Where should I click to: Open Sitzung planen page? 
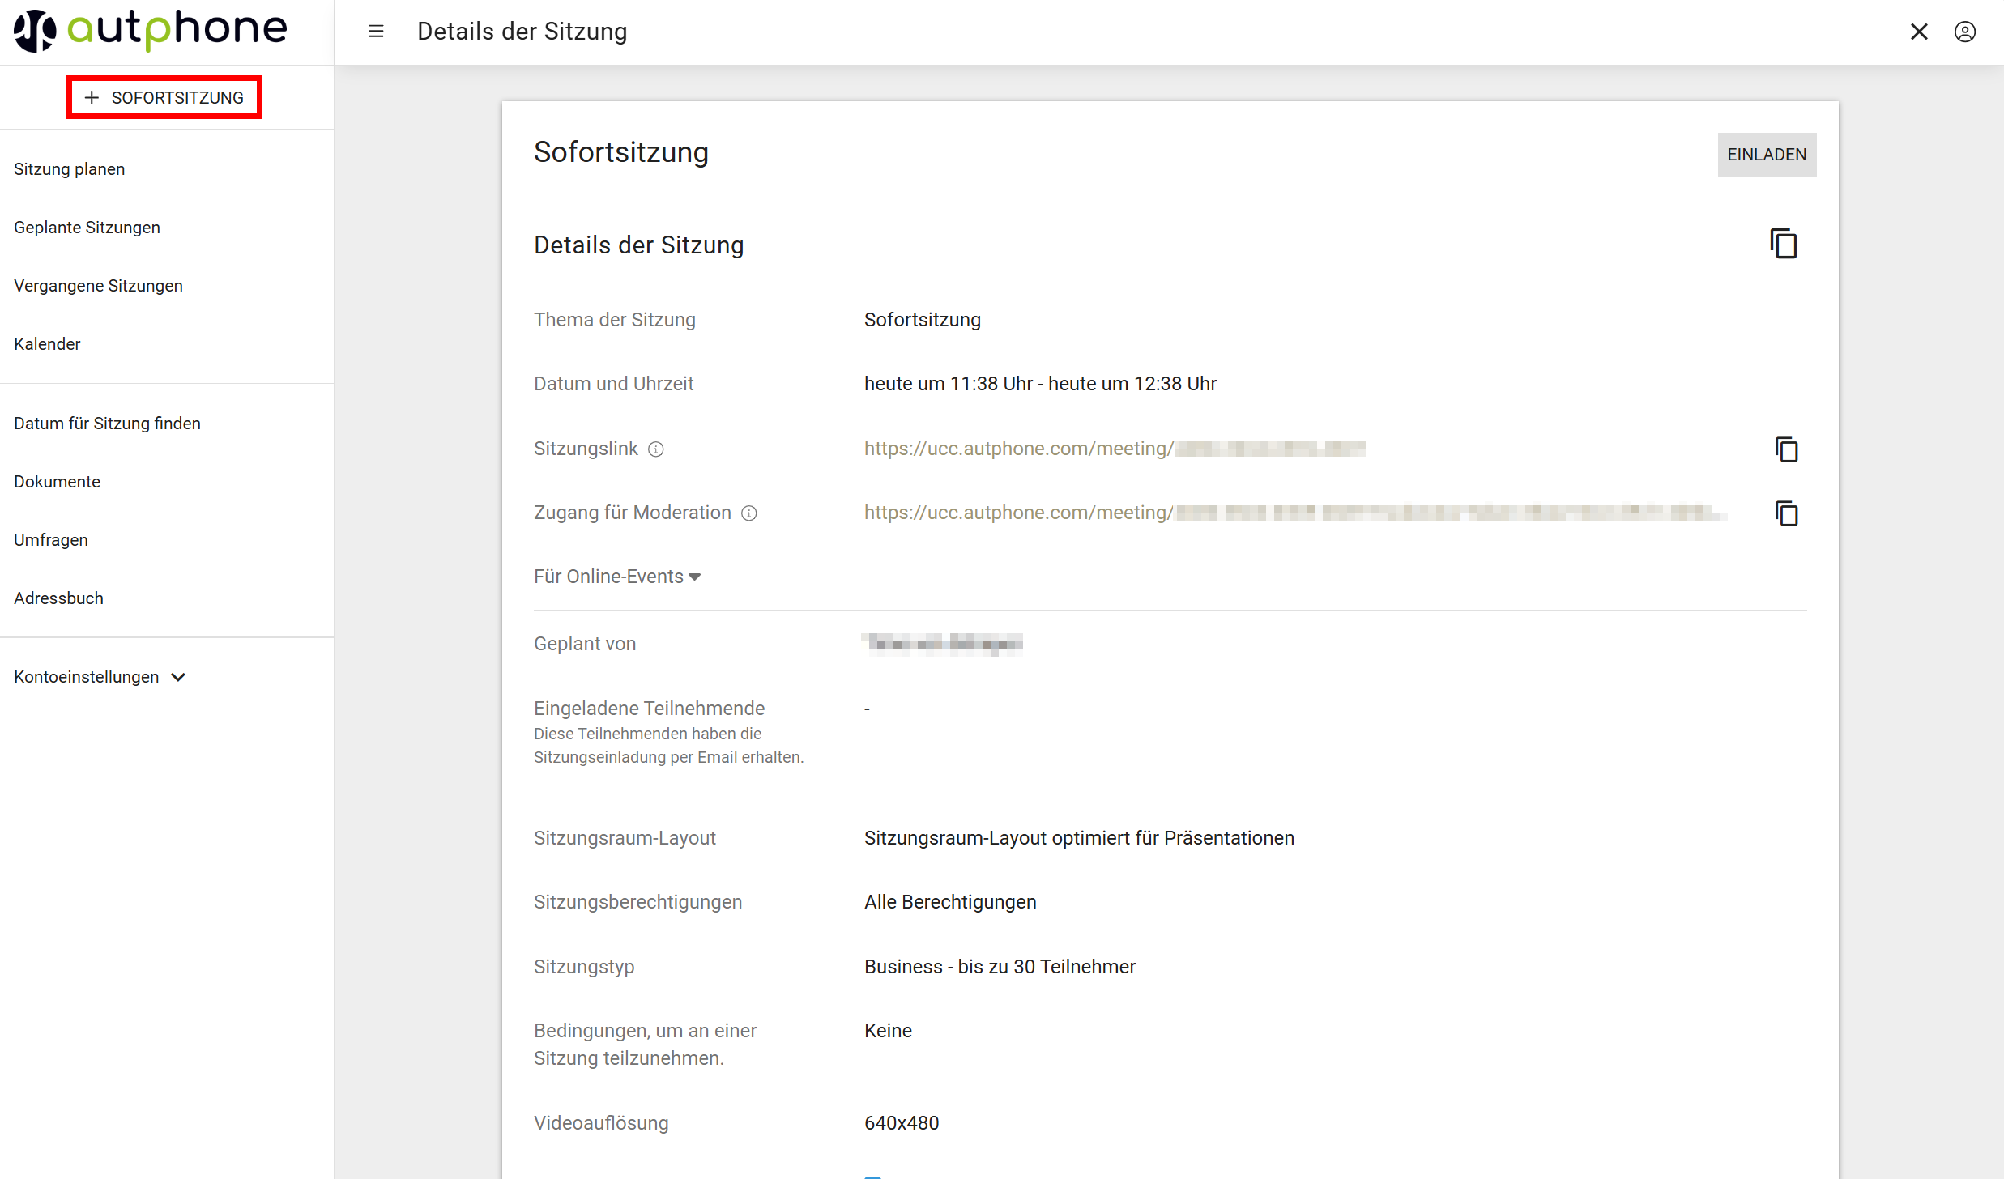point(70,169)
